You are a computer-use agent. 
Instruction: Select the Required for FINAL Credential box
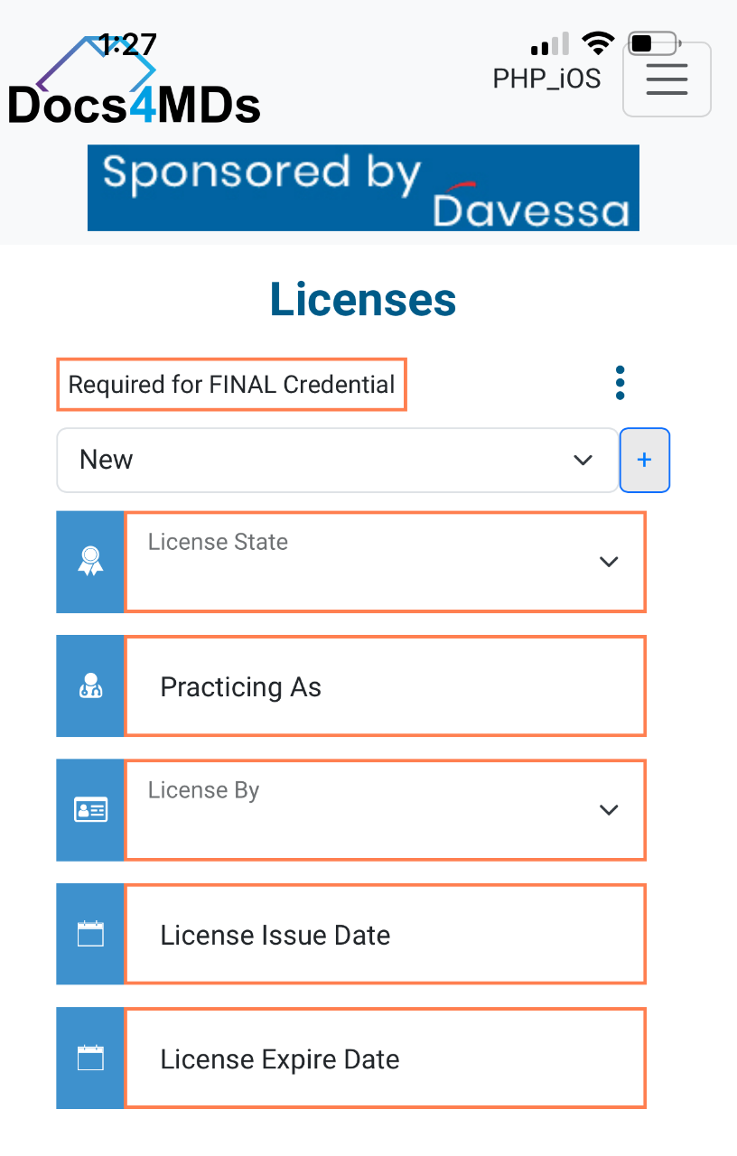[x=231, y=384]
